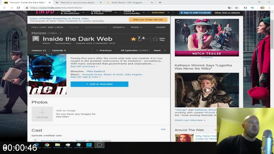The width and height of the screenshot is (274, 154).
Task: Open USER REVIEWS
Action: point(96,27)
